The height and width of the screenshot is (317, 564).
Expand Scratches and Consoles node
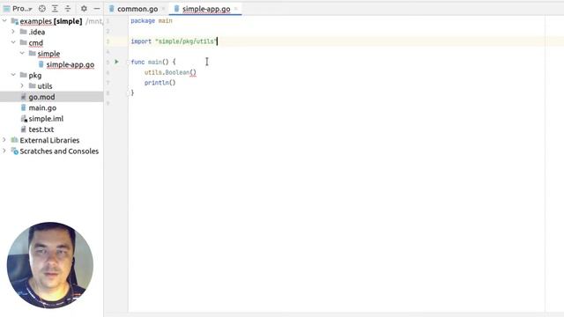coord(4,151)
